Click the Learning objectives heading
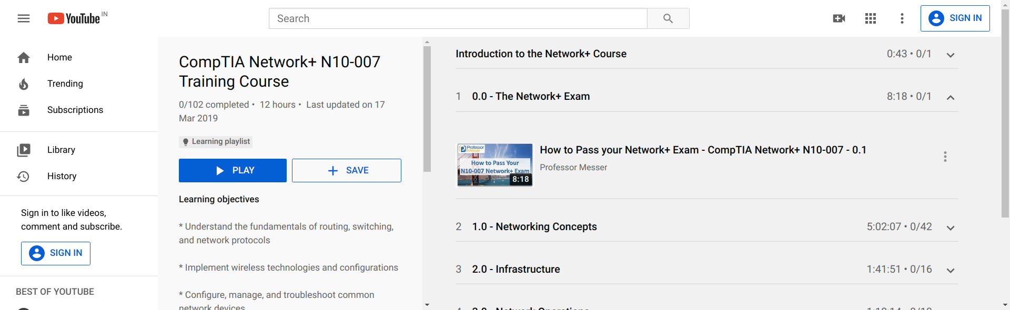 219,199
